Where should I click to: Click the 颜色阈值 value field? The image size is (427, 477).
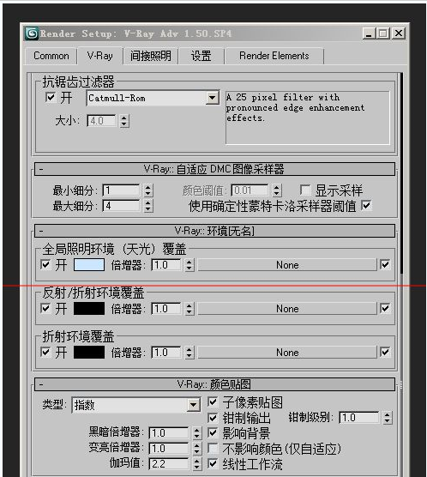pyautogui.click(x=250, y=190)
